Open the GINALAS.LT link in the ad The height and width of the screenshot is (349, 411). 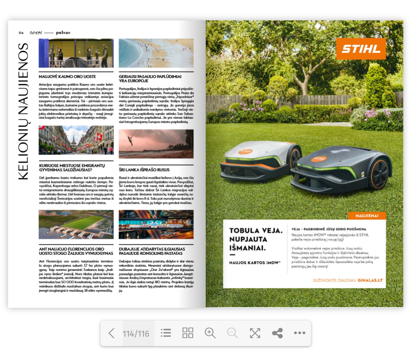[370, 281]
